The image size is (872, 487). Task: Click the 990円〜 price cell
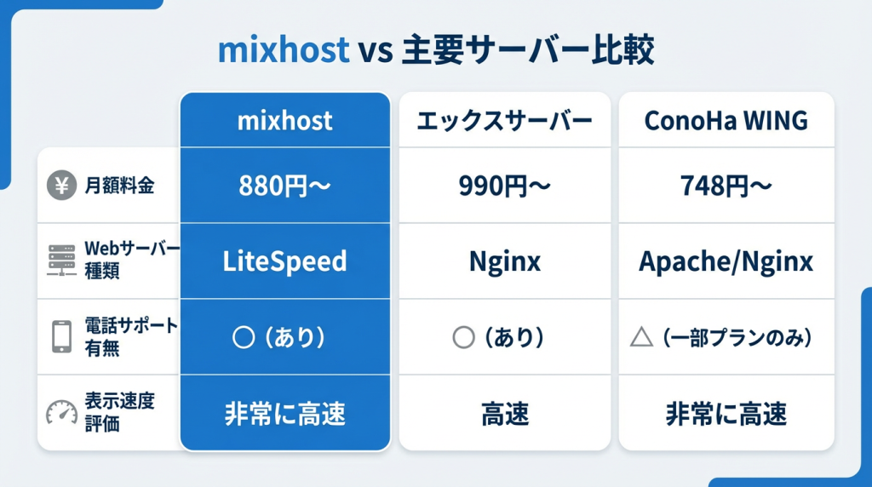point(504,186)
